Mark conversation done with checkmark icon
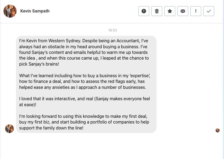This screenshot has height=159, width=224. click(x=209, y=11)
